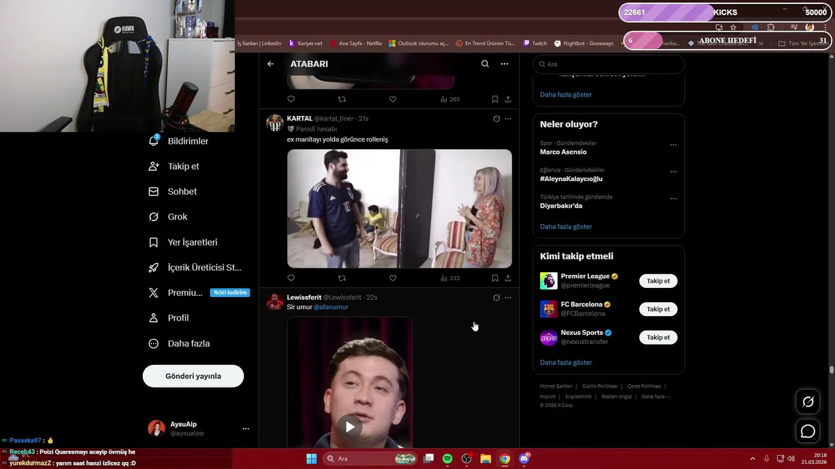Open options for #AleynaKalaycıoğlu trend

673,172
